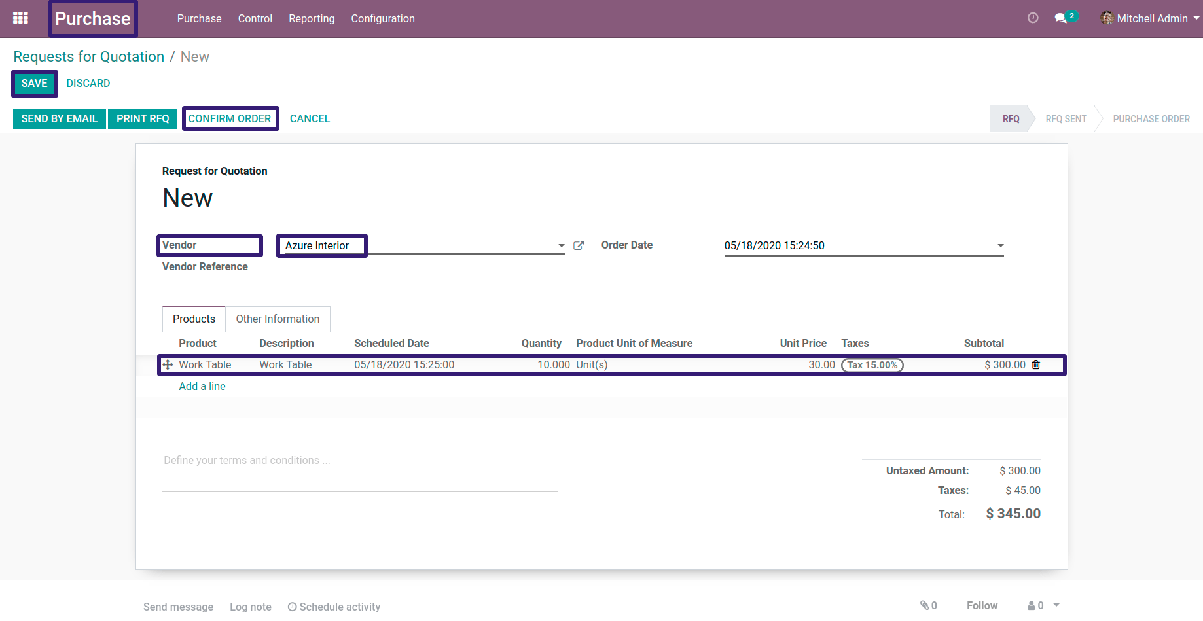This screenshot has height=621, width=1203.
Task: Select the Purchase Order status stage
Action: click(x=1151, y=118)
